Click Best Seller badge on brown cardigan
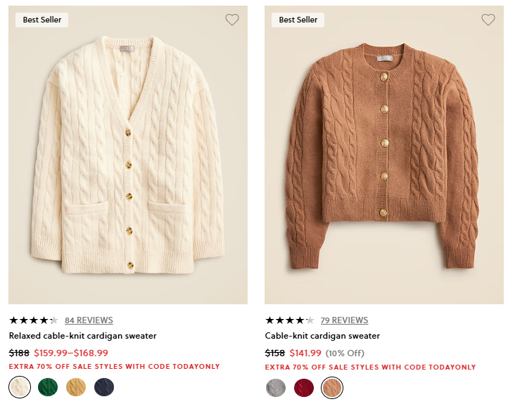Image resolution: width=508 pixels, height=404 pixels. (x=298, y=20)
